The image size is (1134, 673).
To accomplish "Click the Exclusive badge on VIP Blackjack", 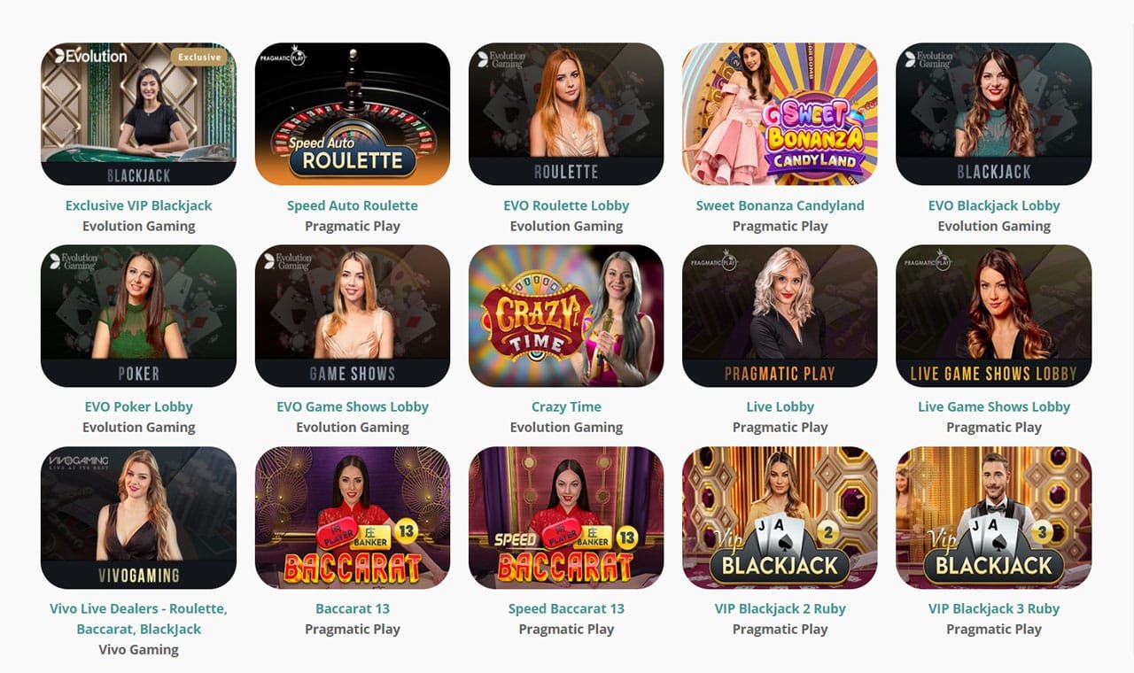I will [199, 58].
